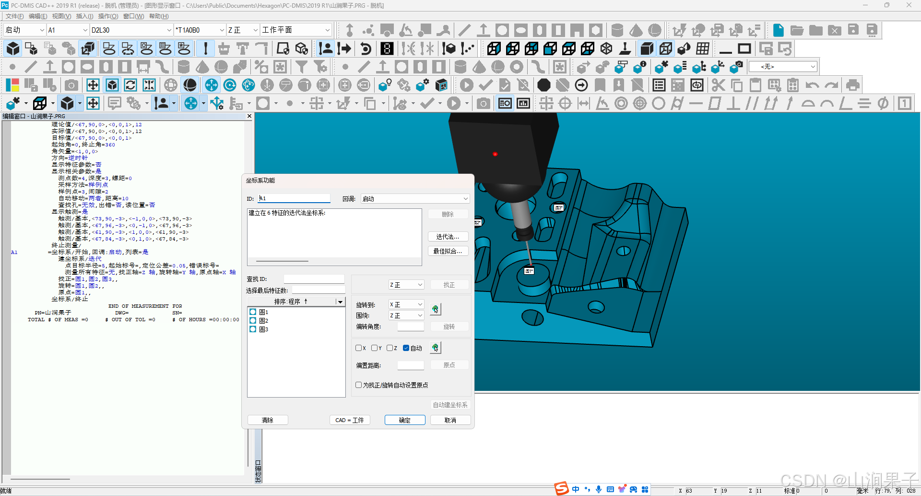Click the open folder icon in top toolbar
Screen dimensions: 921x496
point(797,30)
